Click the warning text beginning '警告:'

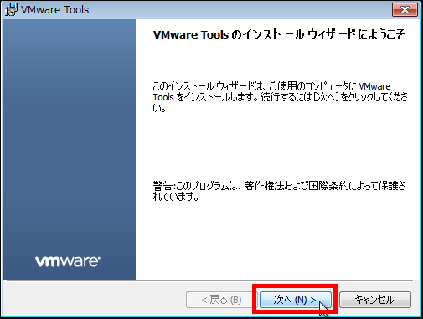[279, 191]
